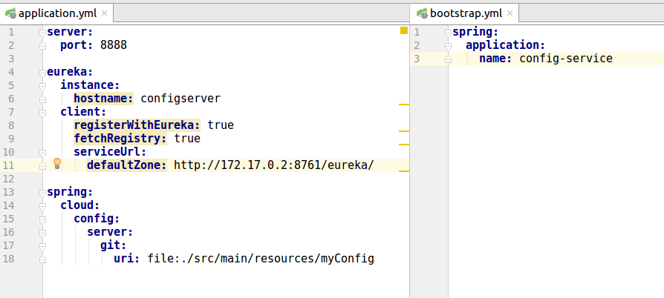Click the fetchRegistry: key

pos(120,139)
